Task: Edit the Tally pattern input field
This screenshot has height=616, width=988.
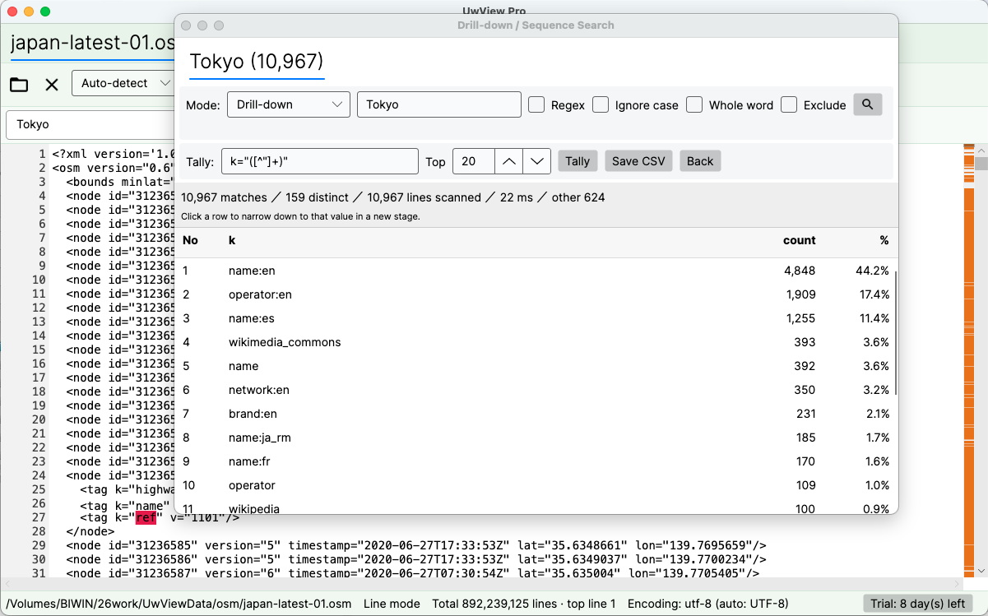Action: [x=320, y=161]
